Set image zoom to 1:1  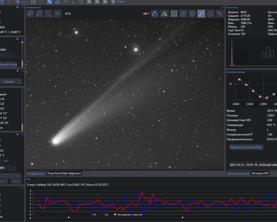pyautogui.click(x=57, y=14)
